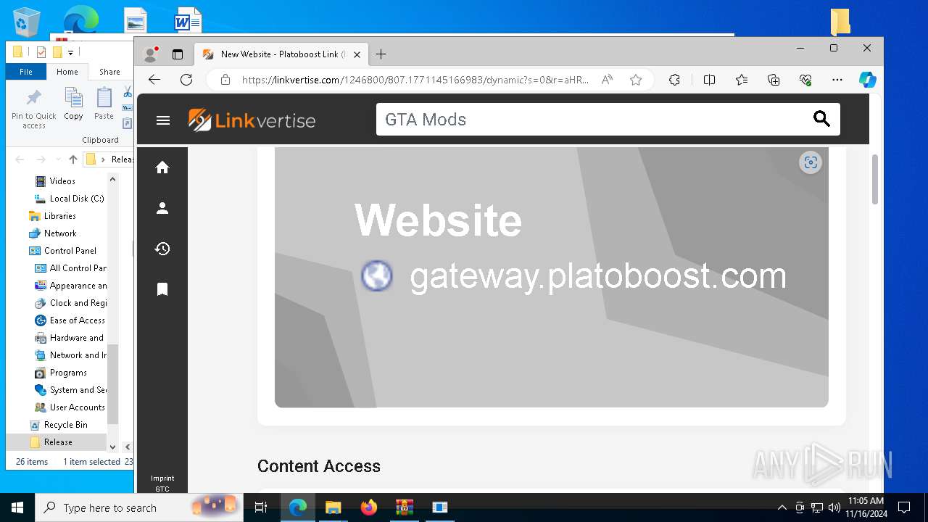
Task: Switch to Home ribbon tab in Explorer
Action: [67, 72]
